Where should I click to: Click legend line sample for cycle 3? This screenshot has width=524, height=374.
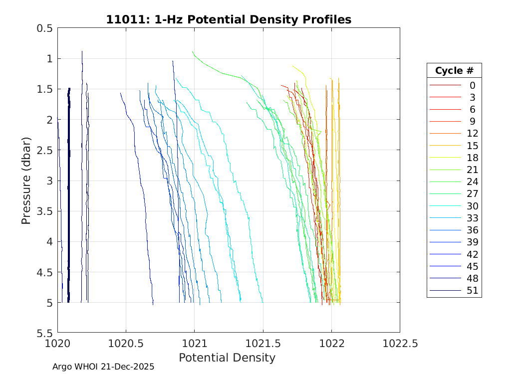[x=445, y=97]
